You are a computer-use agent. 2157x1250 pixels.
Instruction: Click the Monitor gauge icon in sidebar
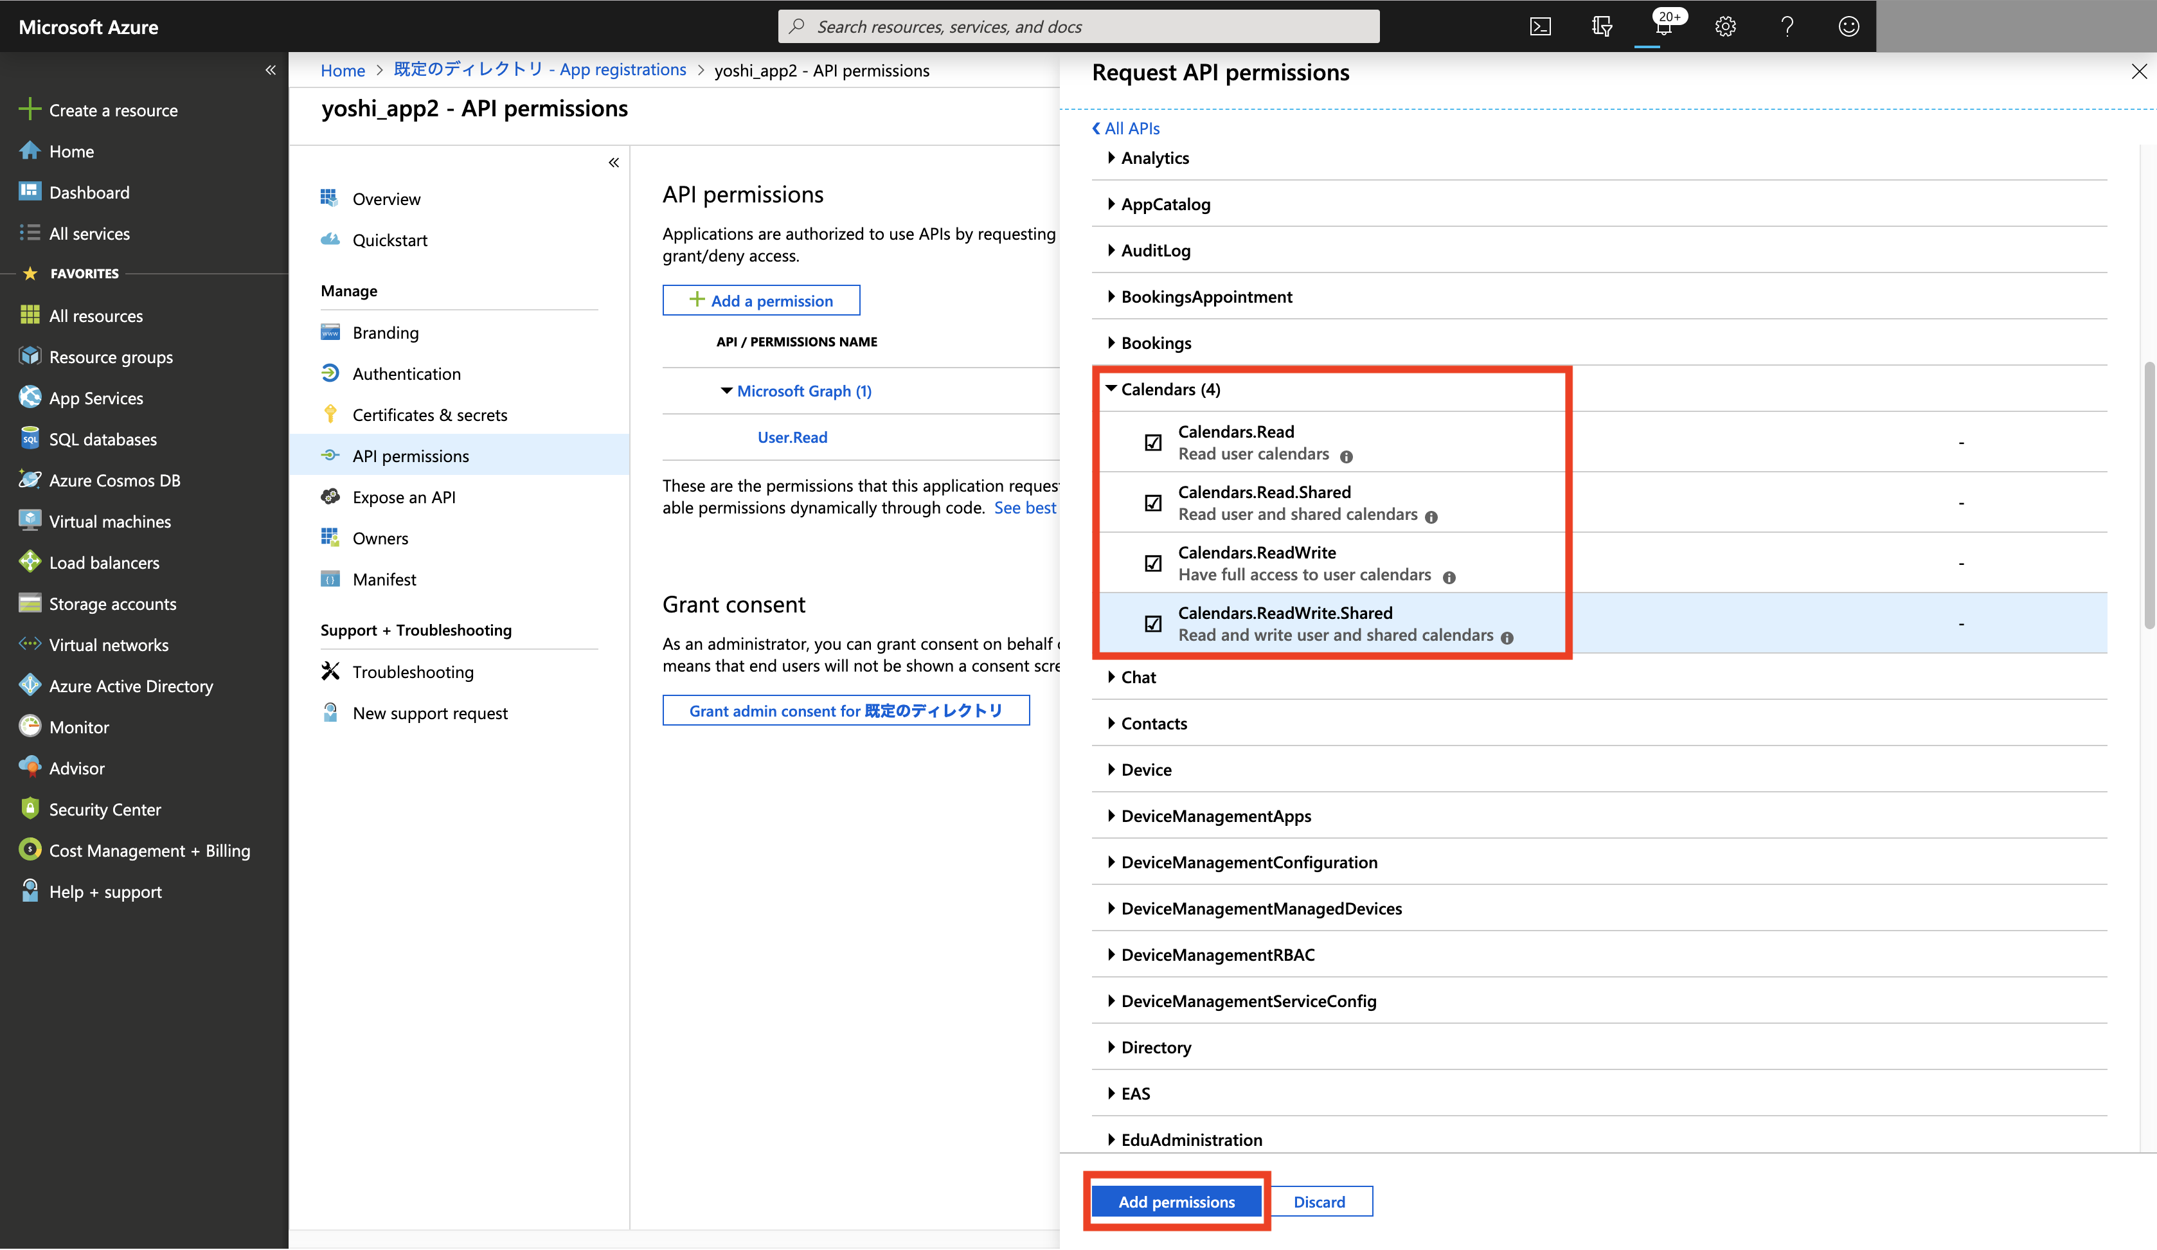30,726
